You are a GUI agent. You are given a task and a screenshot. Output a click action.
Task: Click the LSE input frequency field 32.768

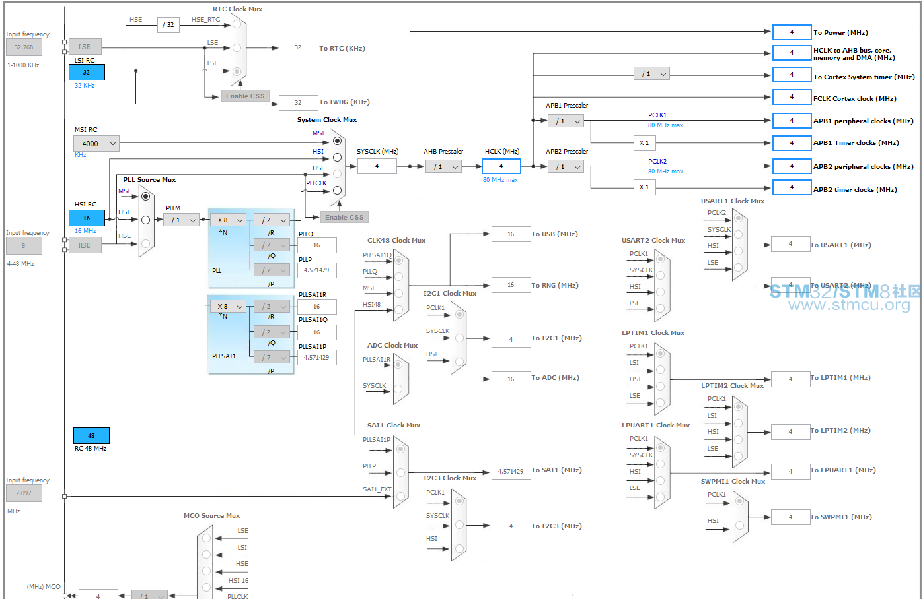tap(24, 47)
